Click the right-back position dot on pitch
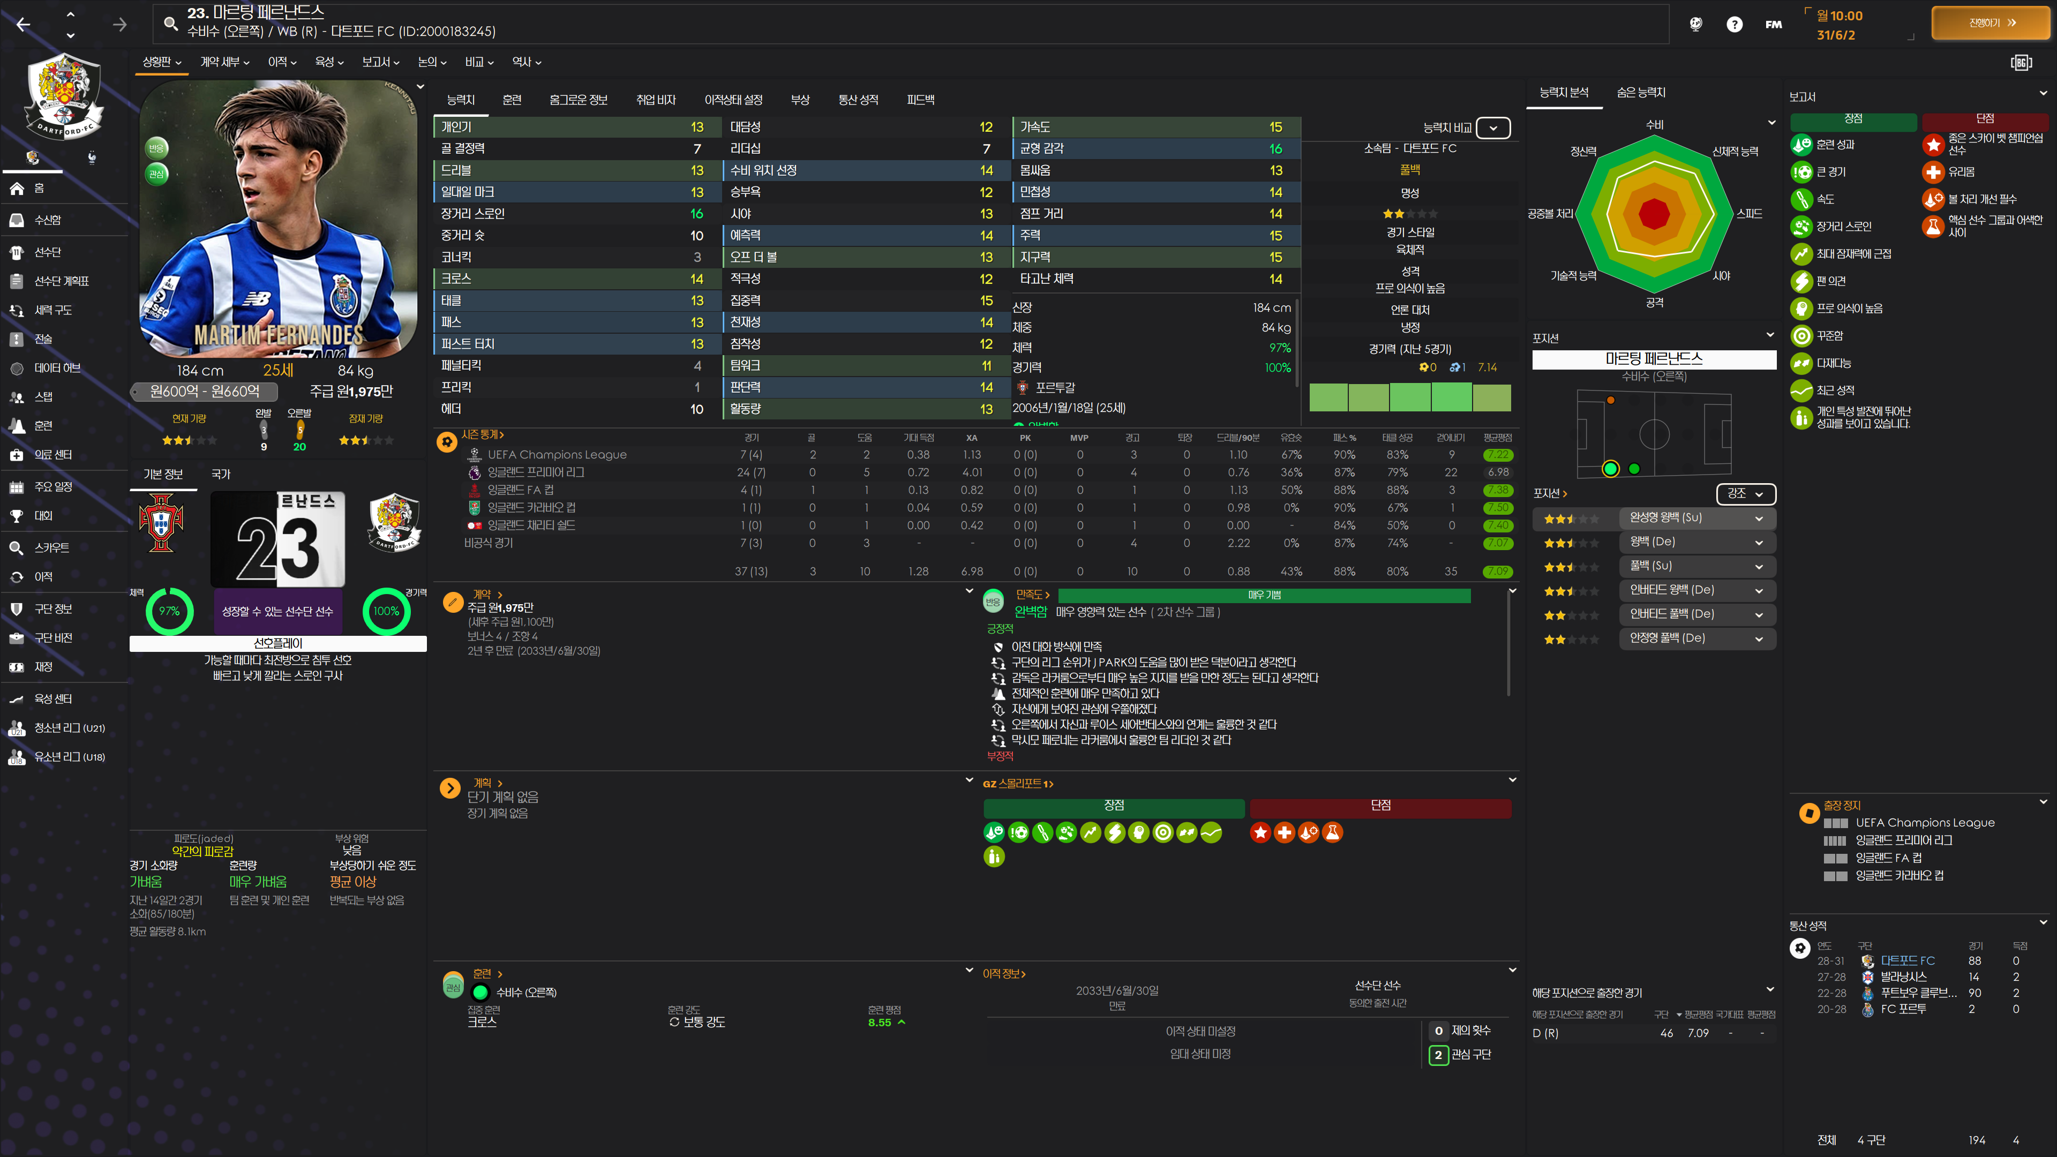The height and width of the screenshot is (1157, 2057). (x=1611, y=469)
